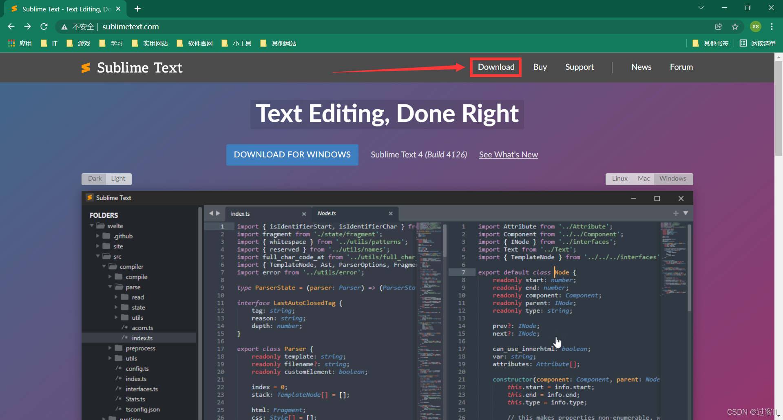
Task: Open the editor tab list dropdown
Action: [x=686, y=213]
